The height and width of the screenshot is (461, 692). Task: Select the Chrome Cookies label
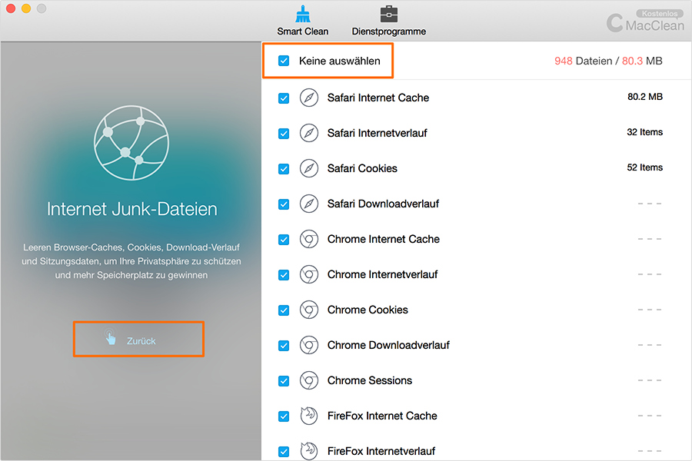[x=368, y=310]
